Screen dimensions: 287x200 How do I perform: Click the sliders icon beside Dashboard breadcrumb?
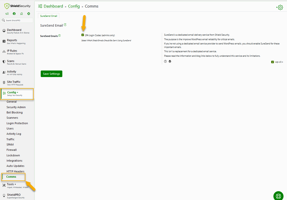pyautogui.click(x=40, y=6)
